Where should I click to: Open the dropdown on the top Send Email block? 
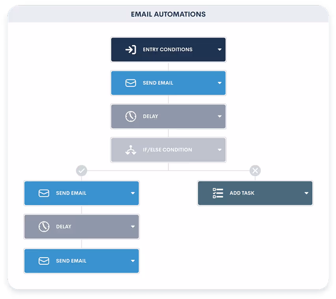click(220, 83)
